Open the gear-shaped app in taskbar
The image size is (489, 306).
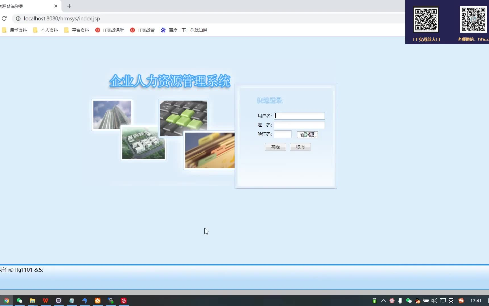click(59, 301)
